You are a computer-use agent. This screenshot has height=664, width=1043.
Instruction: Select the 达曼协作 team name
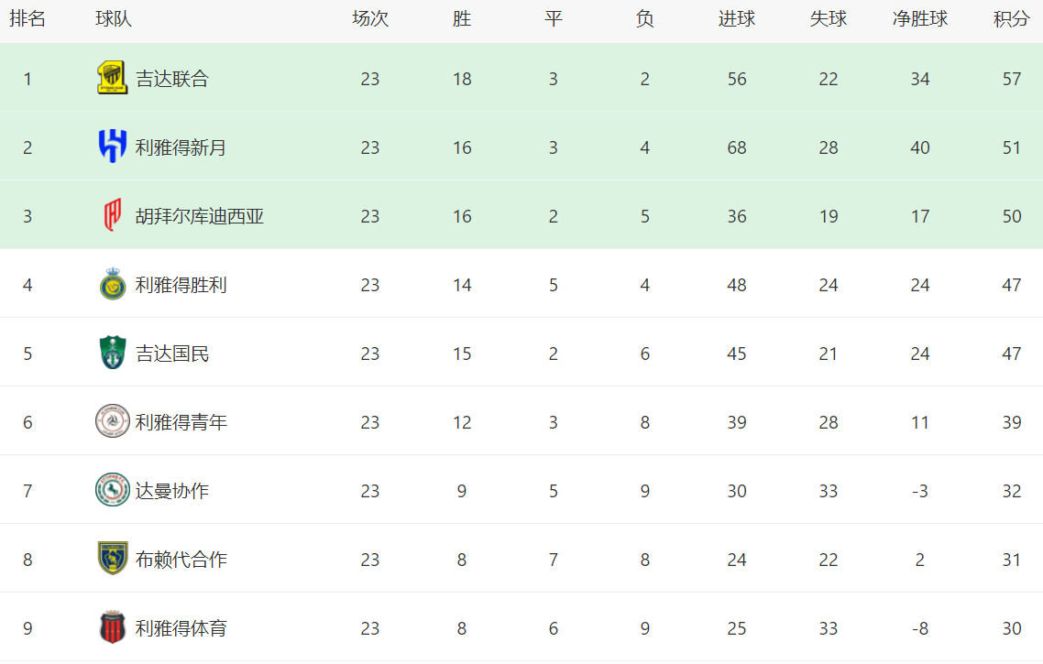[x=172, y=491]
